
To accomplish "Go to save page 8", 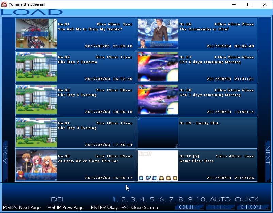I will point(181,199).
